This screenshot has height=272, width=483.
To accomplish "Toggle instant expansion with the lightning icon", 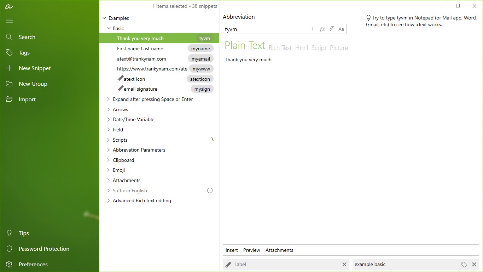I will 331,29.
